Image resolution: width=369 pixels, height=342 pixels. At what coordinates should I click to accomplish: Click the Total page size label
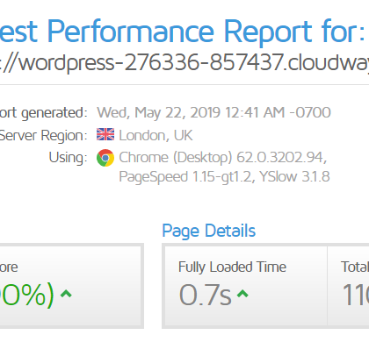point(355,267)
